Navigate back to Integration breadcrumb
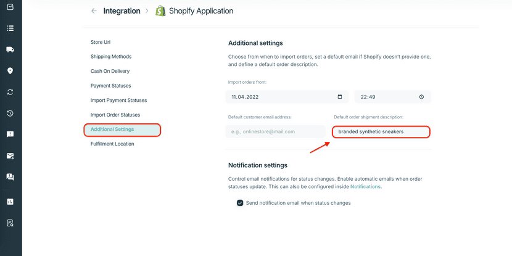The height and width of the screenshot is (256, 512). point(122,11)
